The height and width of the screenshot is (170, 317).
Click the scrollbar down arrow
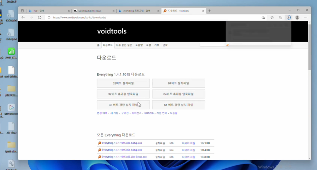[x=310, y=158]
